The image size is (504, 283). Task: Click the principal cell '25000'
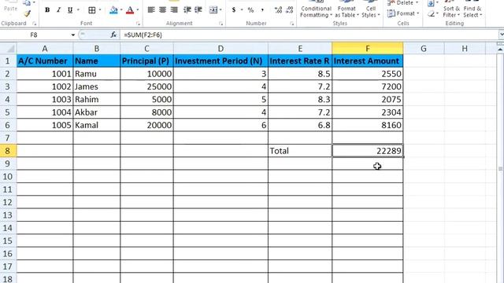(x=146, y=86)
